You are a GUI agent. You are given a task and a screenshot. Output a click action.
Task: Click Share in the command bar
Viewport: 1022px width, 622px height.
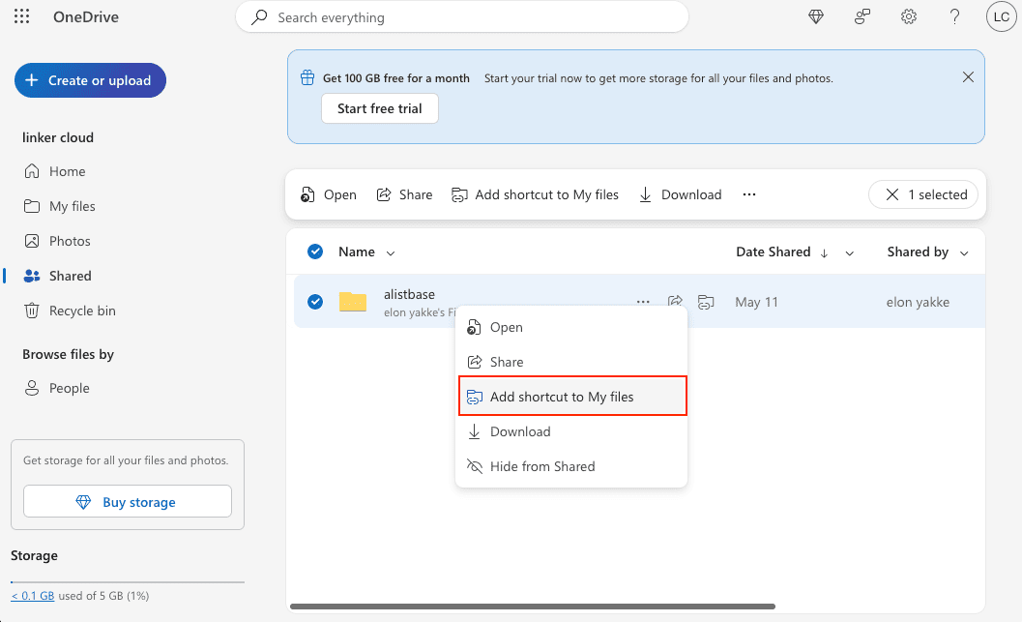pyautogui.click(x=405, y=195)
